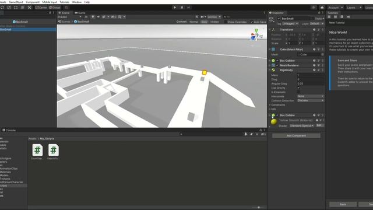
Task: Select the BoxSmall row in the Hierarchy
Action: tap(28, 30)
